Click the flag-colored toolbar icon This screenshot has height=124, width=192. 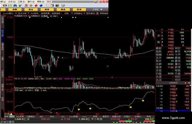5,6
